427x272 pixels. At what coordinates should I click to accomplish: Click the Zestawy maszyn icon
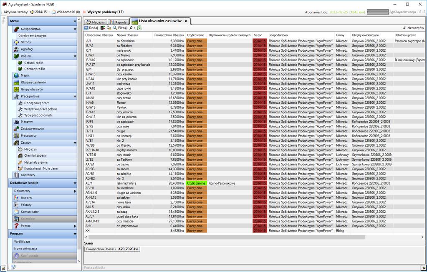(x=16, y=129)
